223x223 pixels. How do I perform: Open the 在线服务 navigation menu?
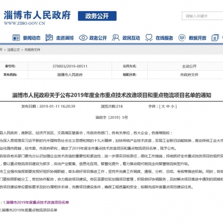coord(164,38)
